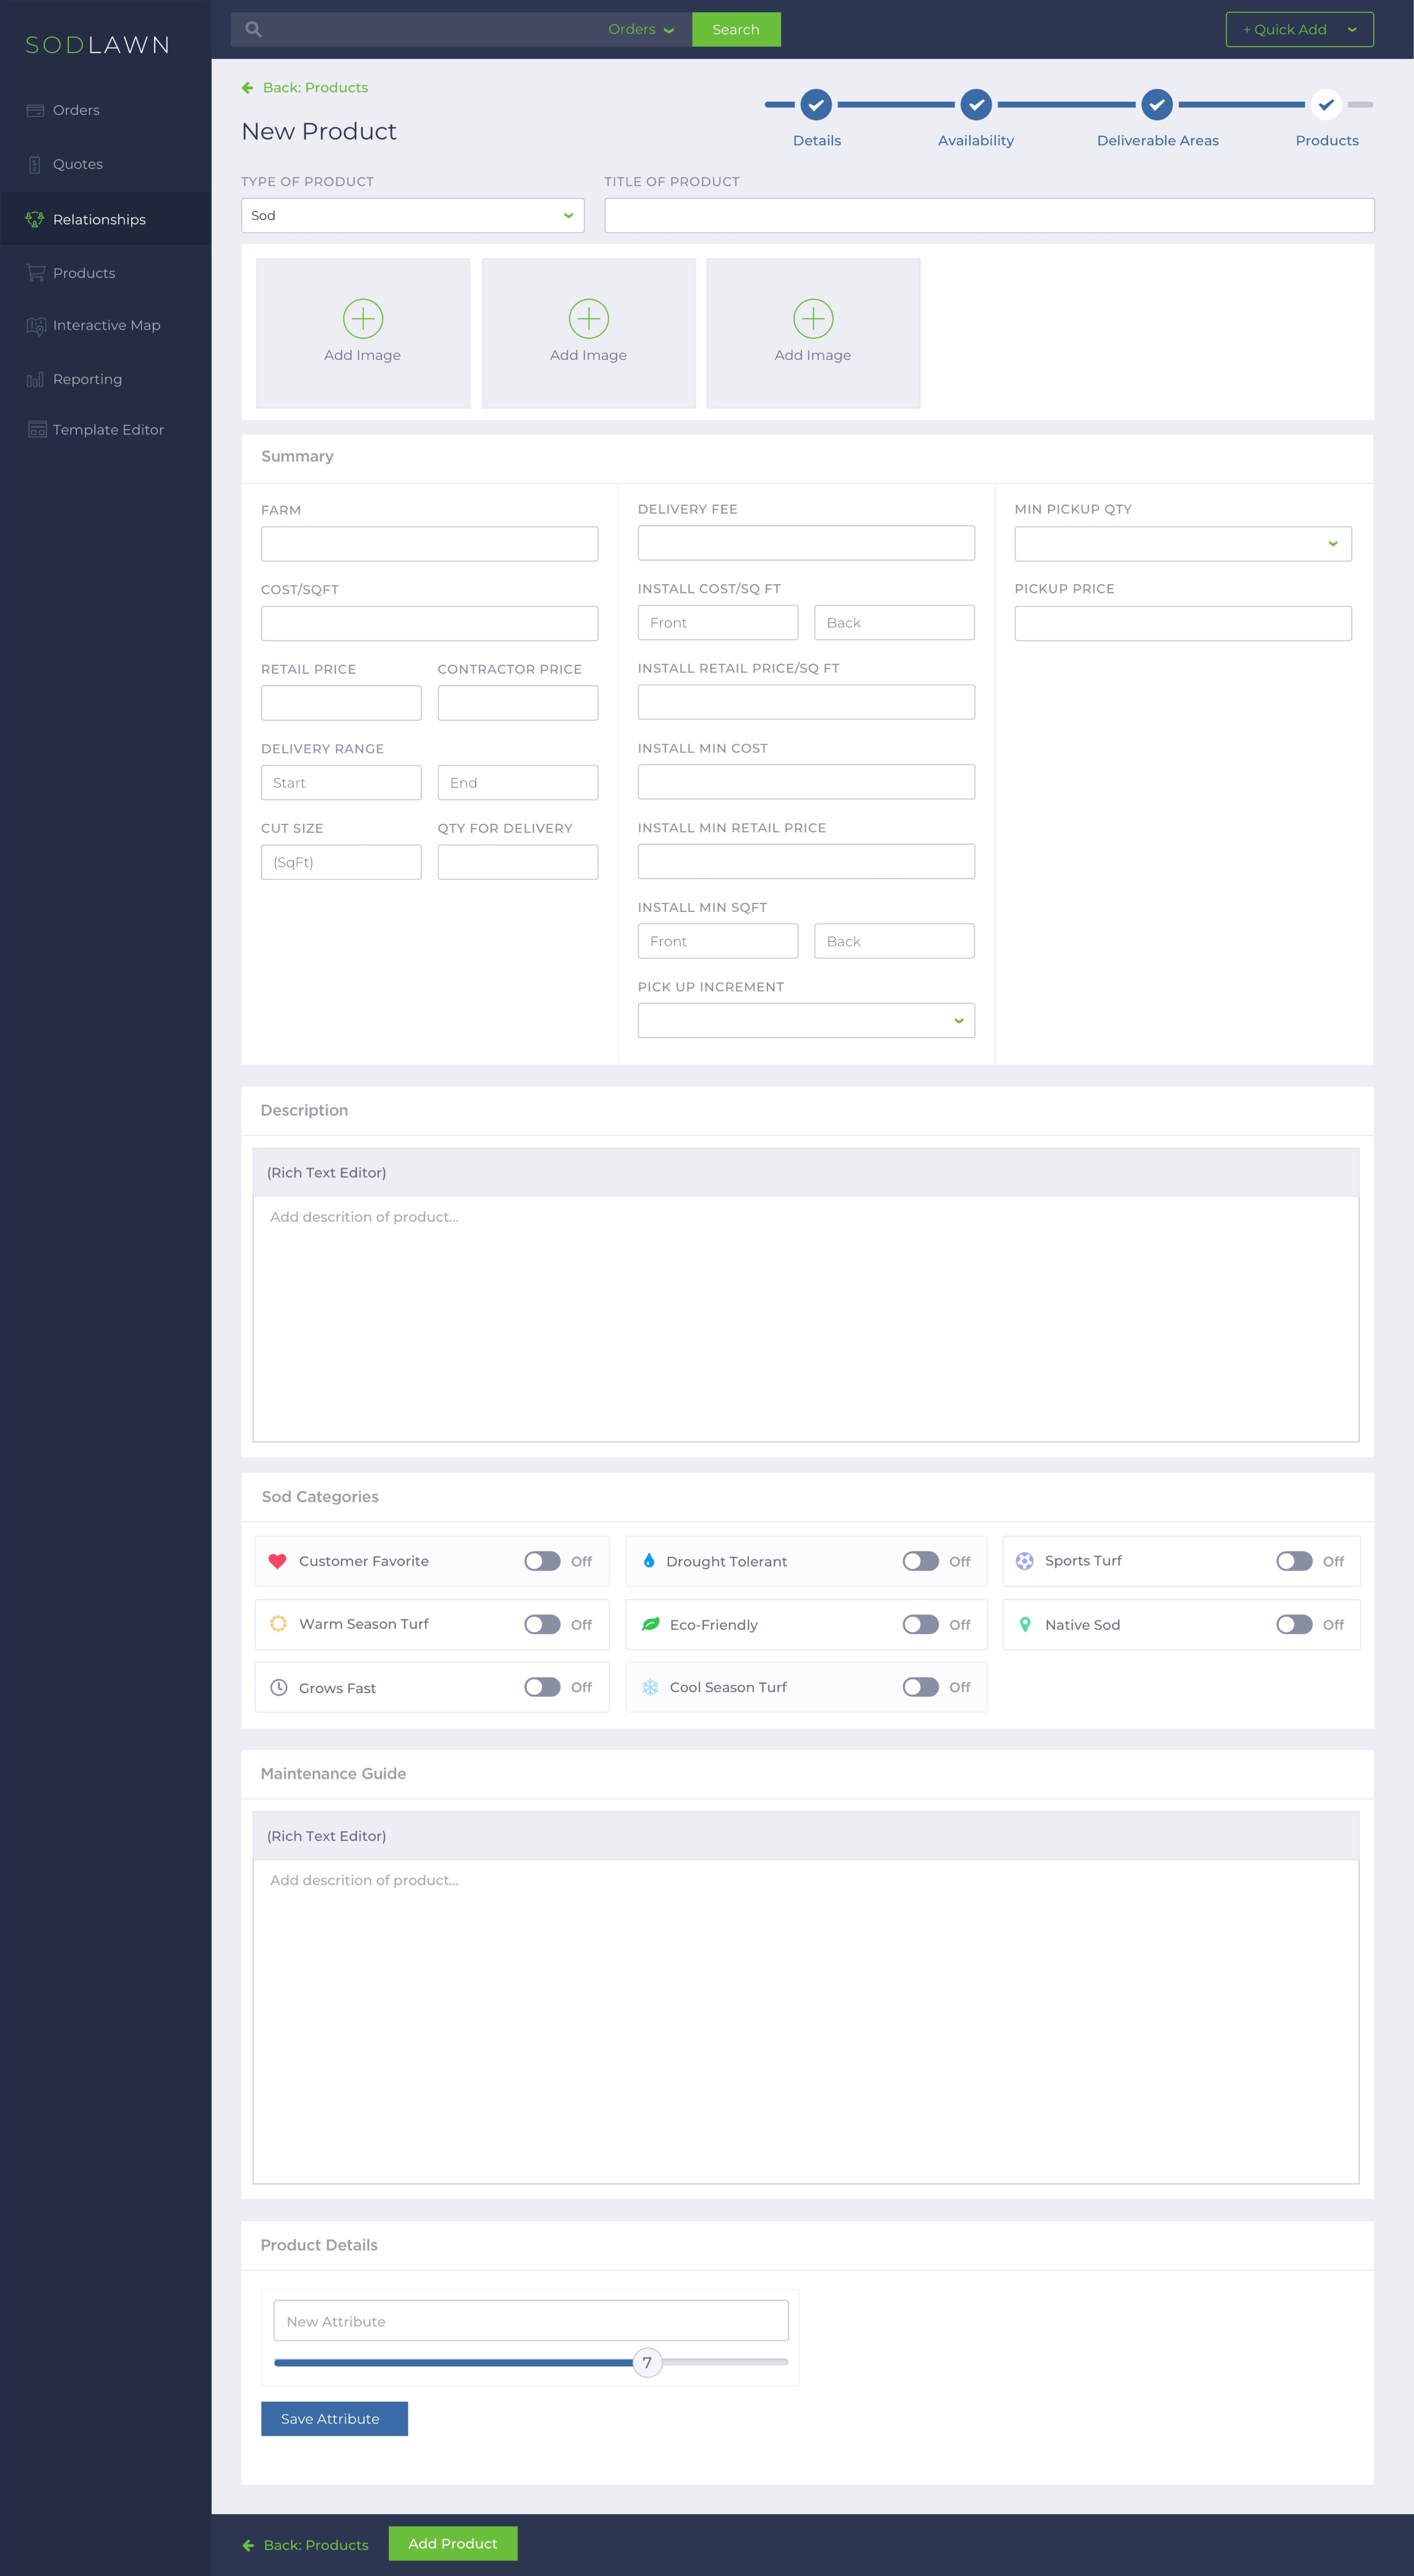Click the third Add Image plus icon
Image resolution: width=1414 pixels, height=2576 pixels.
point(813,319)
